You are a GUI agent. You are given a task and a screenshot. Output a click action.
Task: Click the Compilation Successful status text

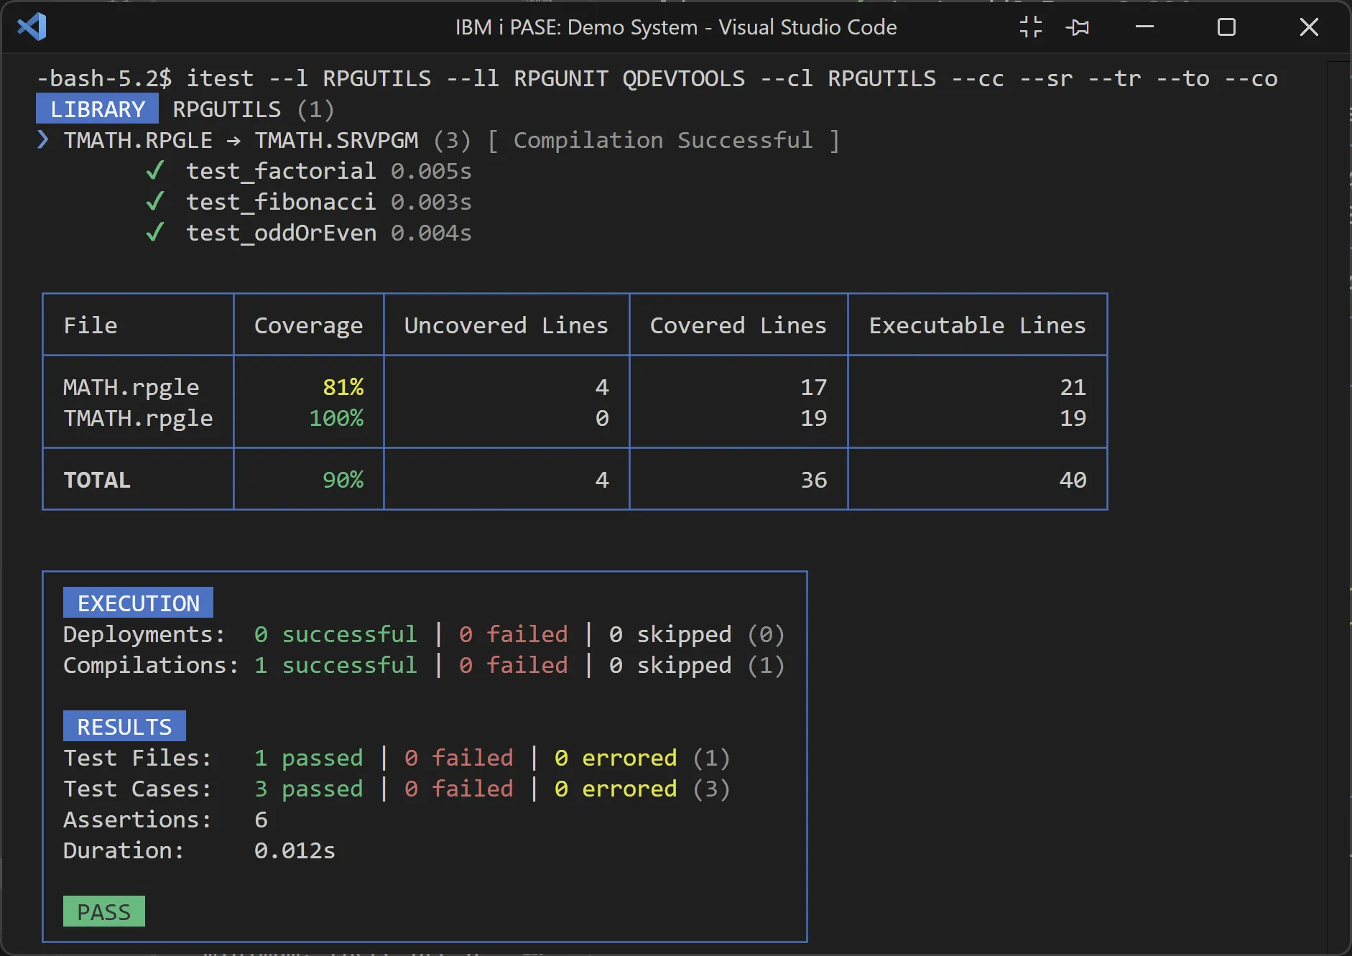[x=663, y=140]
